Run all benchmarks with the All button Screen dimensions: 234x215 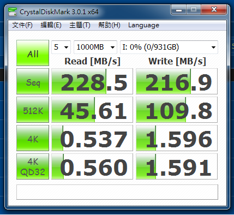pyautogui.click(x=33, y=53)
